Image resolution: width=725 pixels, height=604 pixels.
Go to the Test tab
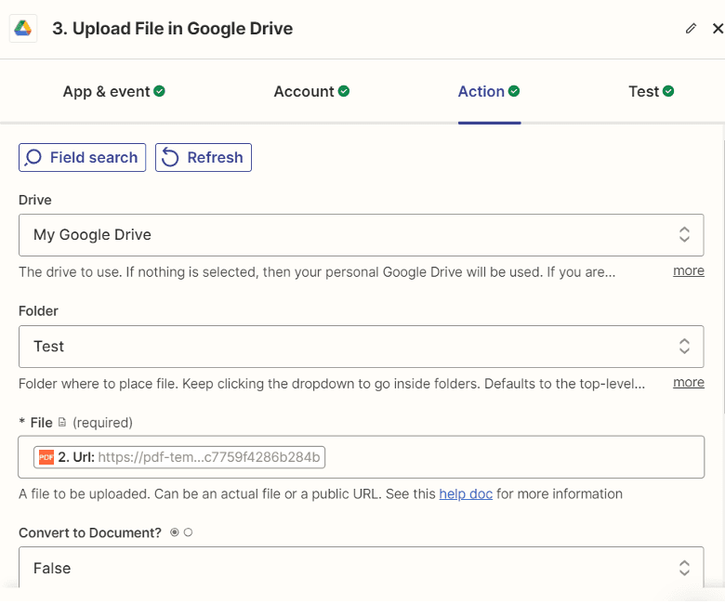[651, 91]
